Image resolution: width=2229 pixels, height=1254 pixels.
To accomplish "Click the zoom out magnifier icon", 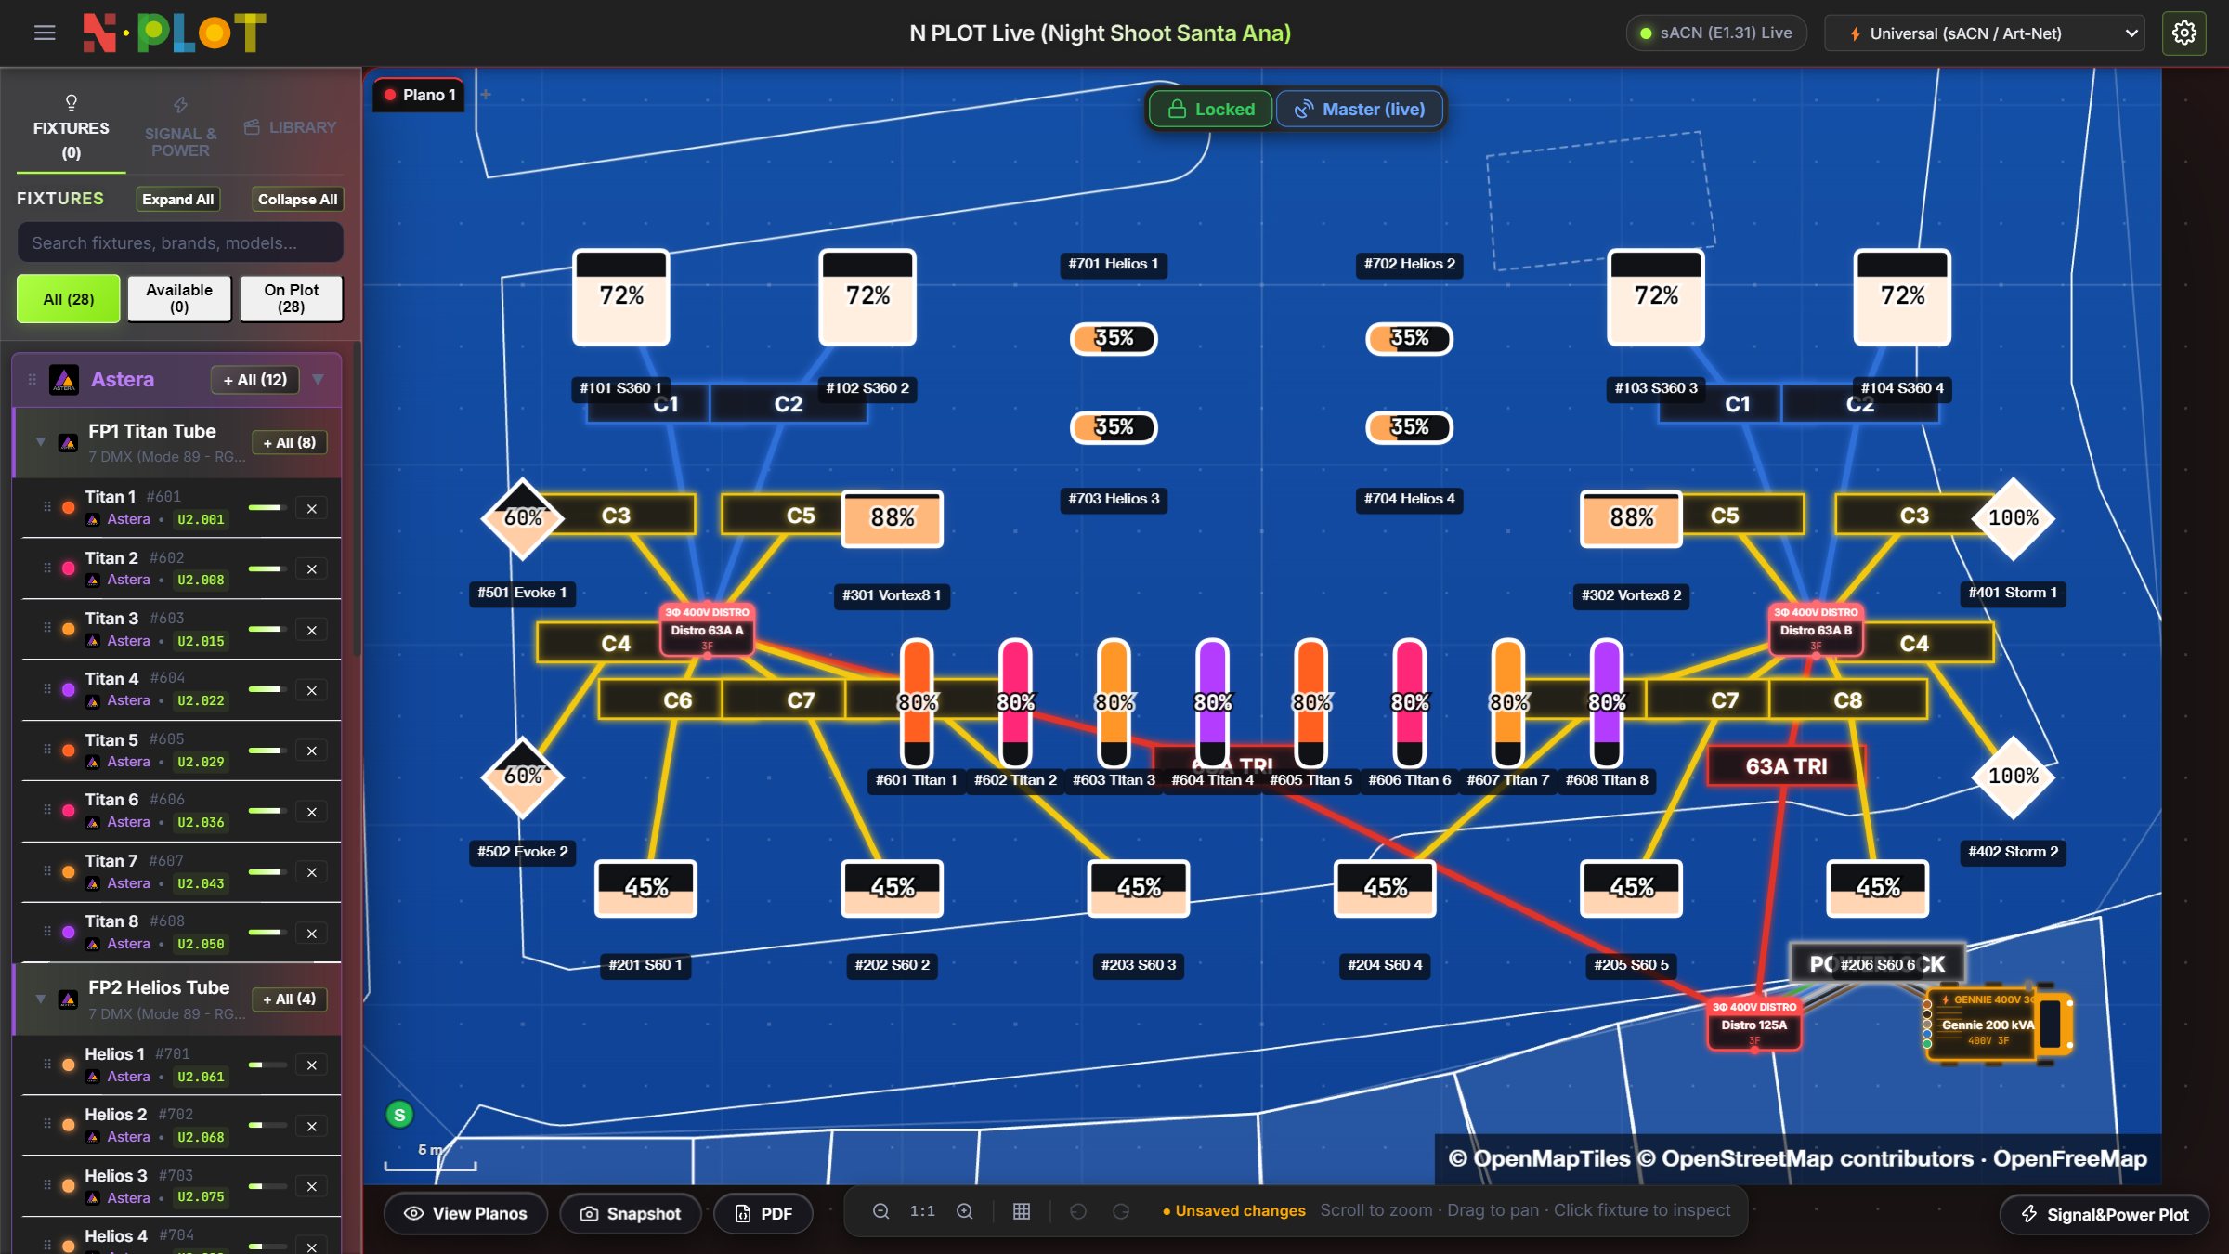I will tap(880, 1211).
